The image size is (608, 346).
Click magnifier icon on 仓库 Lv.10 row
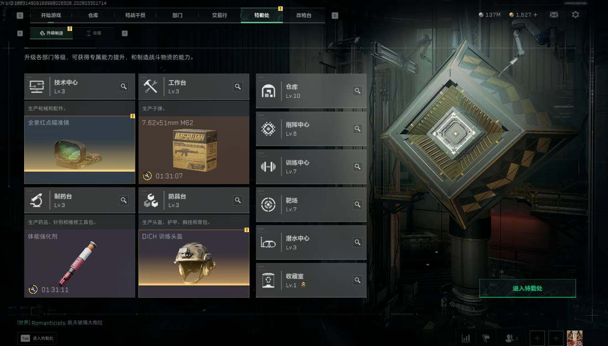point(358,91)
